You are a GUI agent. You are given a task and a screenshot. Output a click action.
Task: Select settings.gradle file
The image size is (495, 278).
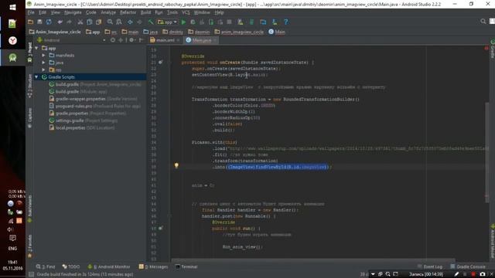(84, 120)
